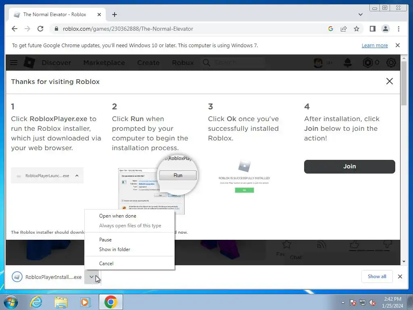Viewport: 413px width, 310px height.
Task: Click the Join button
Action: [x=350, y=166]
